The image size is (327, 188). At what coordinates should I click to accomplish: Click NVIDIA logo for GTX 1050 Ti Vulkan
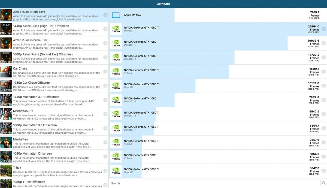tap(116, 142)
